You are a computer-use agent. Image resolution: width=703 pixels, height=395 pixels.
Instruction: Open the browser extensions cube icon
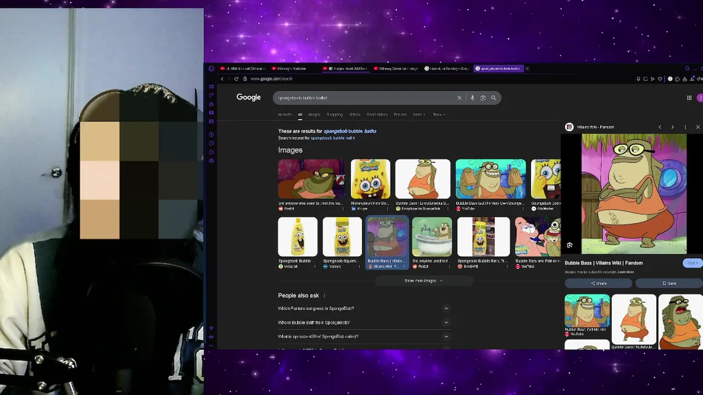click(x=677, y=79)
